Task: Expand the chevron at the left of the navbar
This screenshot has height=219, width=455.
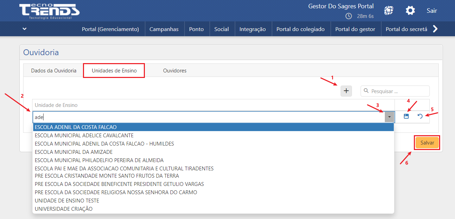Action: click(24, 29)
